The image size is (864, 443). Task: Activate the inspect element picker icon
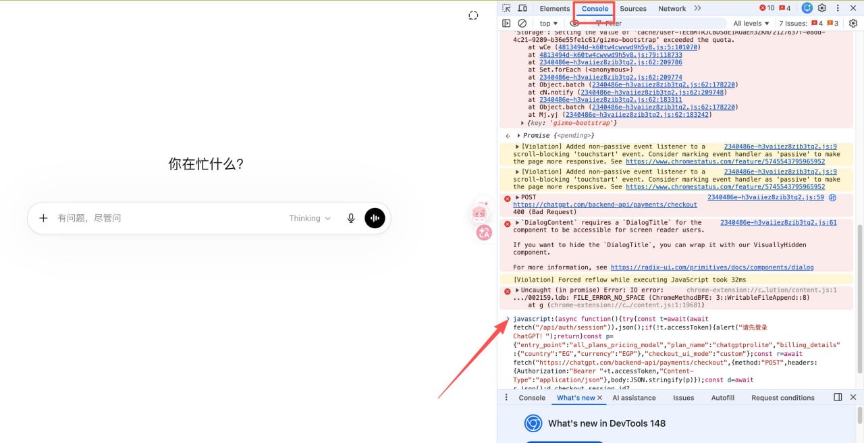tap(507, 8)
